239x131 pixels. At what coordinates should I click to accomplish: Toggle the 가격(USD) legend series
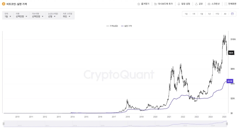point(112,26)
